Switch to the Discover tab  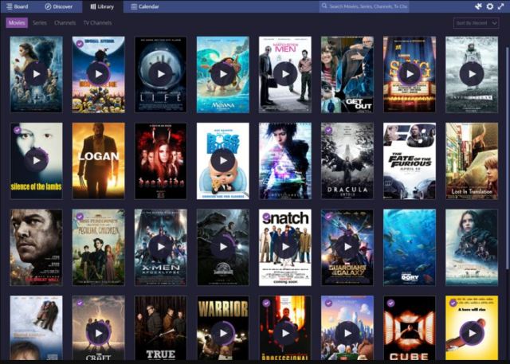pyautogui.click(x=59, y=6)
